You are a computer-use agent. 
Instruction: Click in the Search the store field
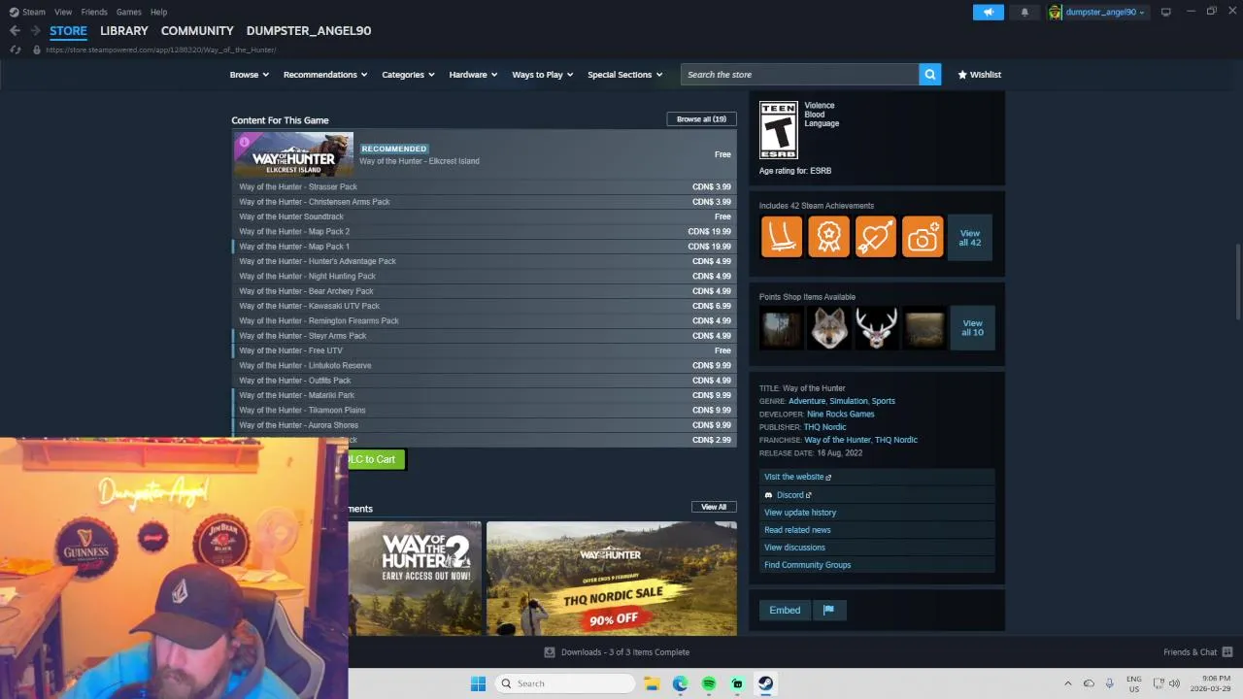[x=800, y=74]
